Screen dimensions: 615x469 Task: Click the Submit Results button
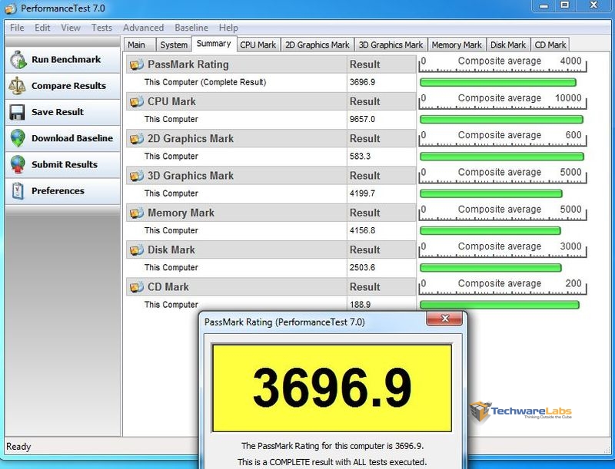point(63,164)
